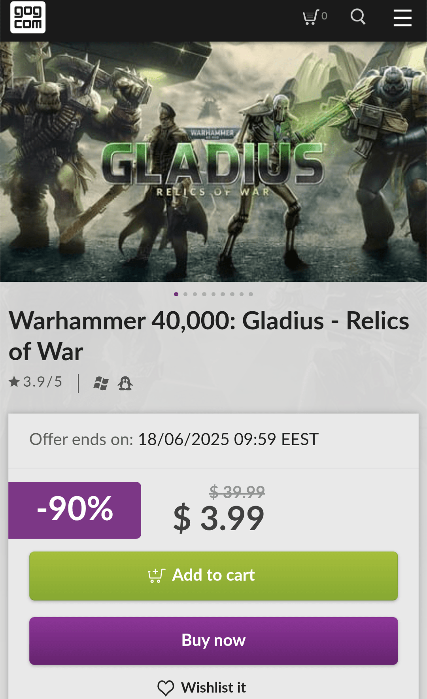Click the first carousel indicator dot
427x699 pixels.
(176, 294)
